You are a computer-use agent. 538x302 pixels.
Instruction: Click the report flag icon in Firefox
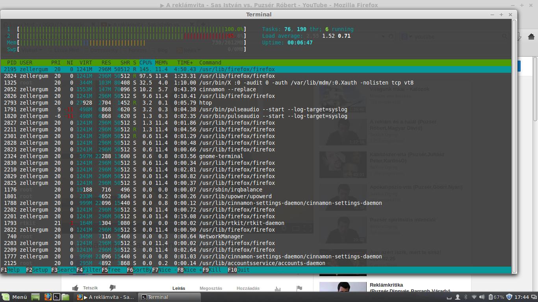[299, 288]
